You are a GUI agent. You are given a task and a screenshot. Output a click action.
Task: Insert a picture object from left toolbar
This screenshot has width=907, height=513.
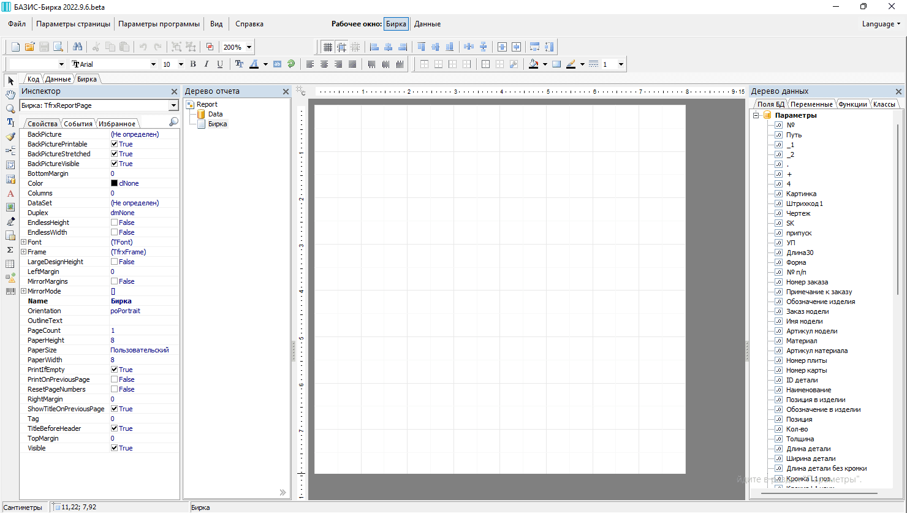tap(10, 207)
